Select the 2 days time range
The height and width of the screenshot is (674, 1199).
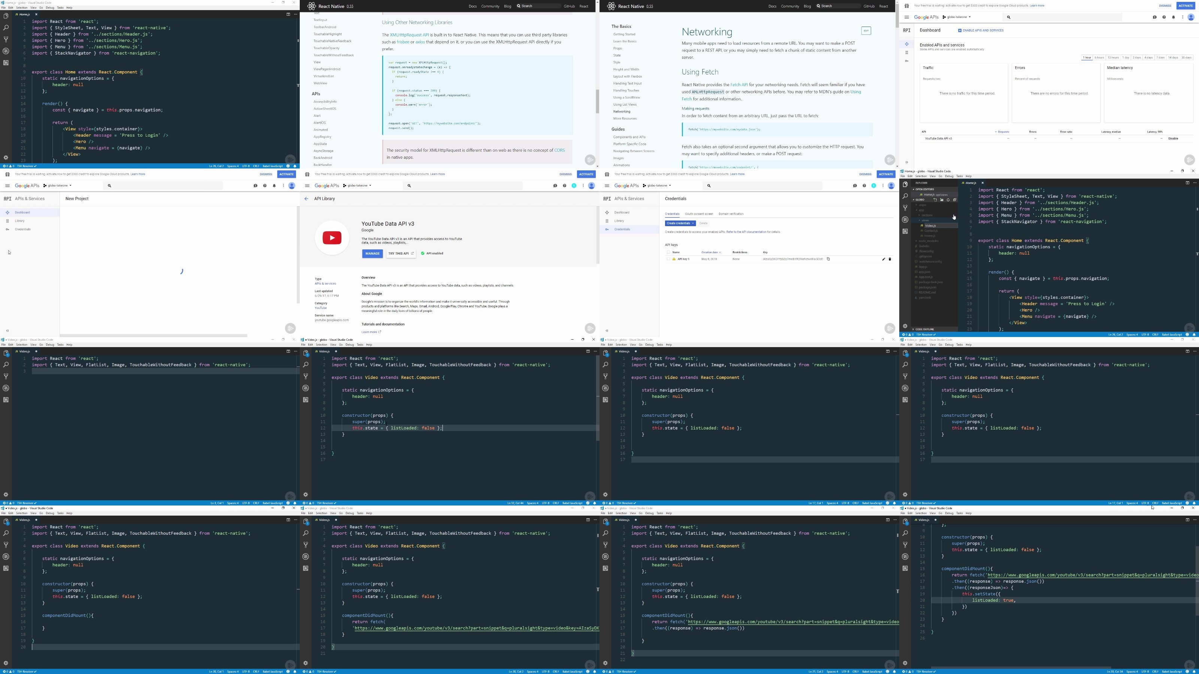point(1137,58)
